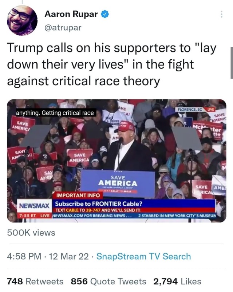
Task: Open the SnapStream TV Search link
Action: click(x=143, y=256)
